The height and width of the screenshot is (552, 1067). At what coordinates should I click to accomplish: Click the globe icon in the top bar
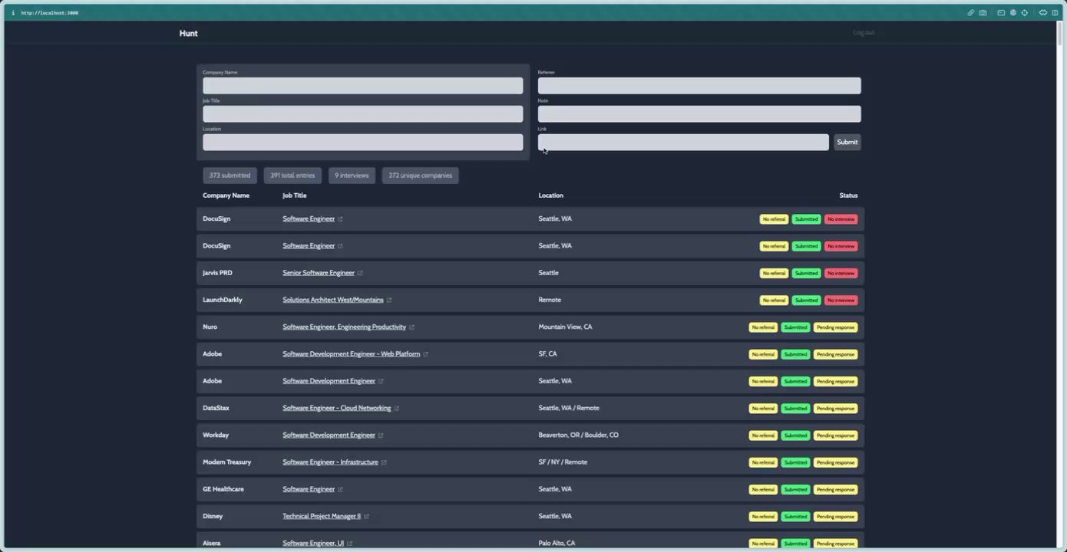click(1013, 12)
